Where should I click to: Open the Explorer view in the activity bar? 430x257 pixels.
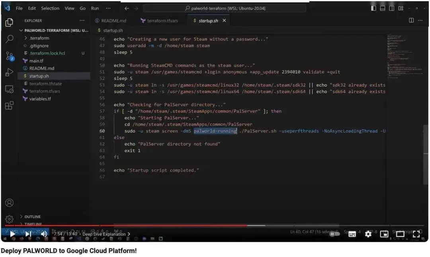[9, 23]
